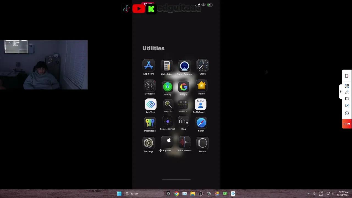This screenshot has height=198, width=352.
Task: Open the Windows Start menu
Action: (x=119, y=194)
